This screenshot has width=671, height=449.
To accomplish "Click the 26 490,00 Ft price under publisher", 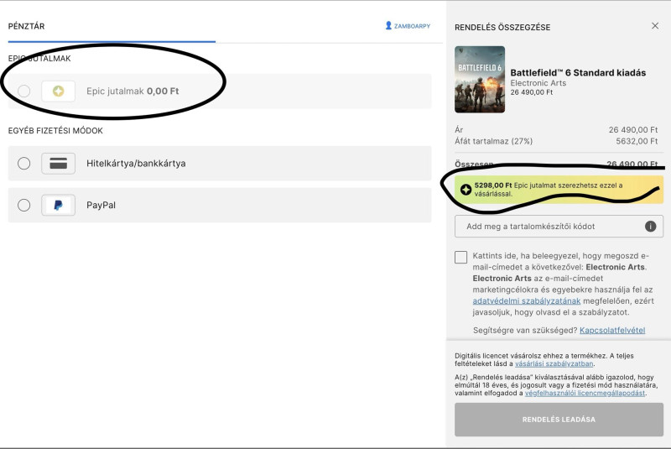I will coord(532,92).
